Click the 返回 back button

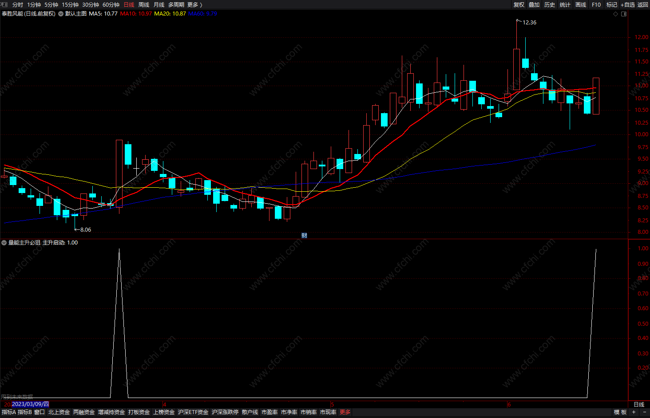coord(643,4)
